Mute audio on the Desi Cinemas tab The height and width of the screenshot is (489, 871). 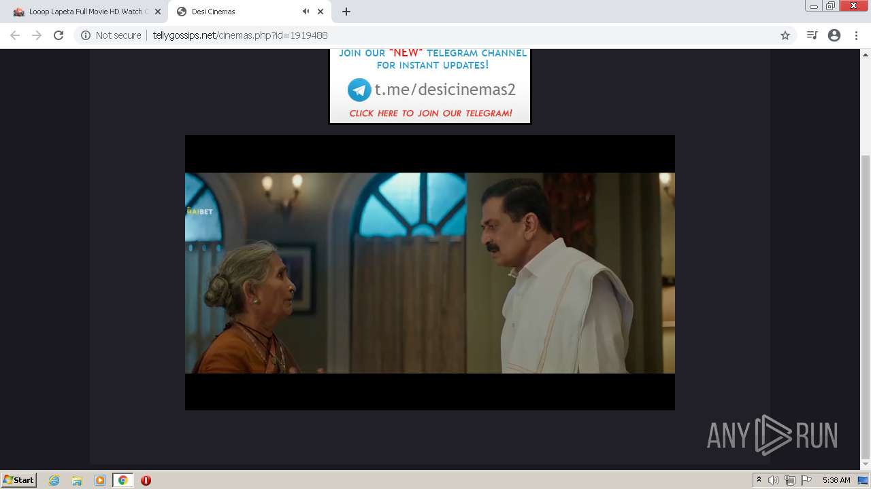pyautogui.click(x=306, y=12)
